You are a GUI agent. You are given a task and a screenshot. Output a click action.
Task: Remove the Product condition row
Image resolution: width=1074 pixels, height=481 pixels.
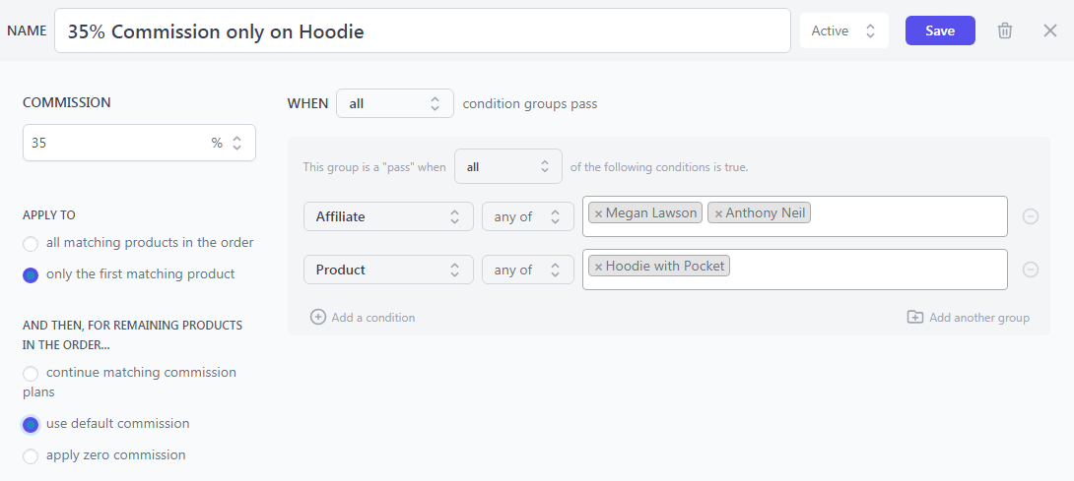coord(1031,270)
